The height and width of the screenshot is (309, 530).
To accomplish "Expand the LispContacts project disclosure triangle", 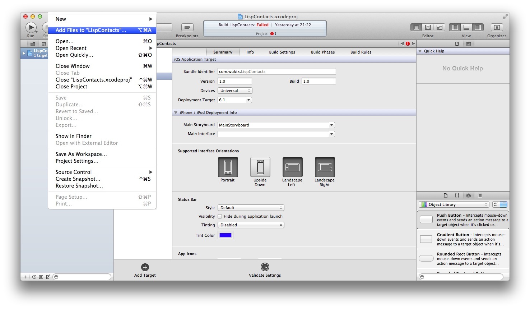I will (24, 53).
